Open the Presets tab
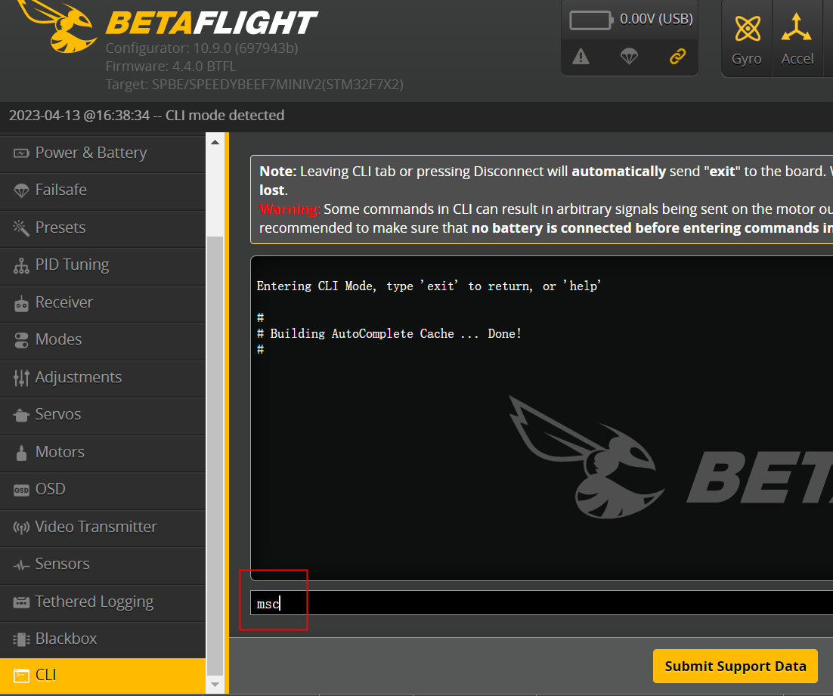 tap(103, 228)
